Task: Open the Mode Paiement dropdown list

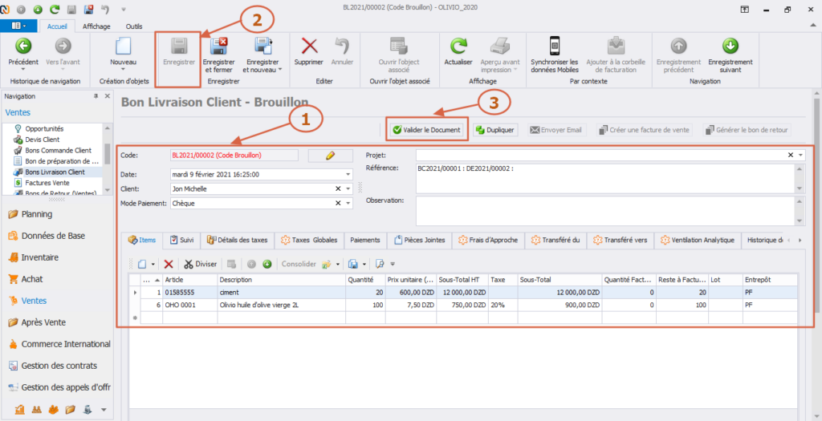Action: 348,203
